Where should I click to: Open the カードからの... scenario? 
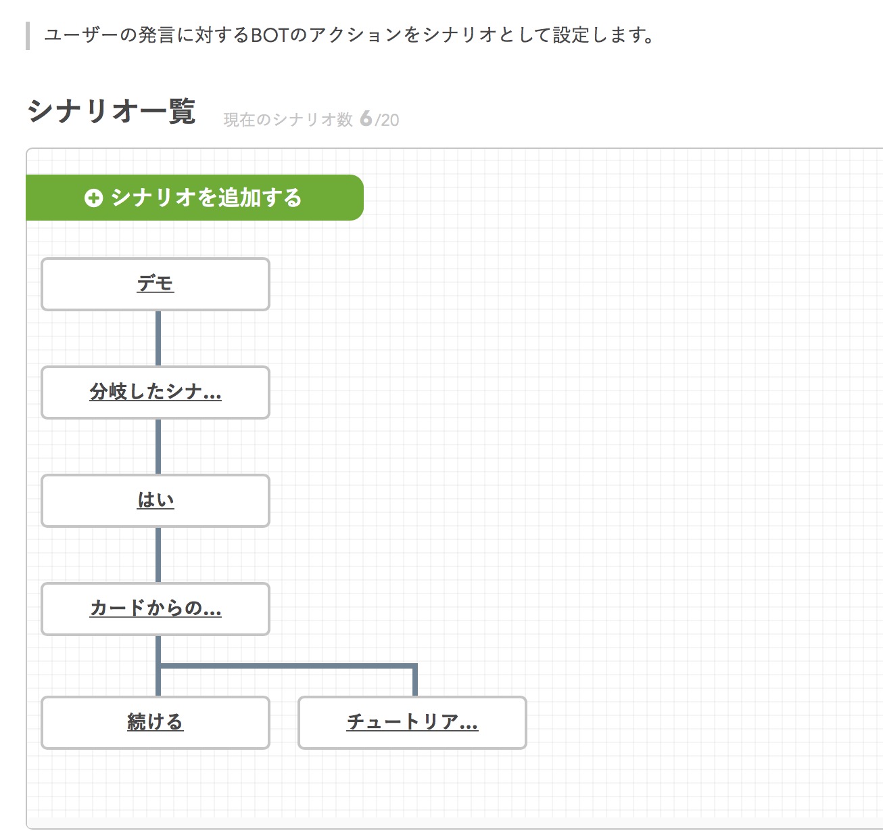[x=156, y=608]
